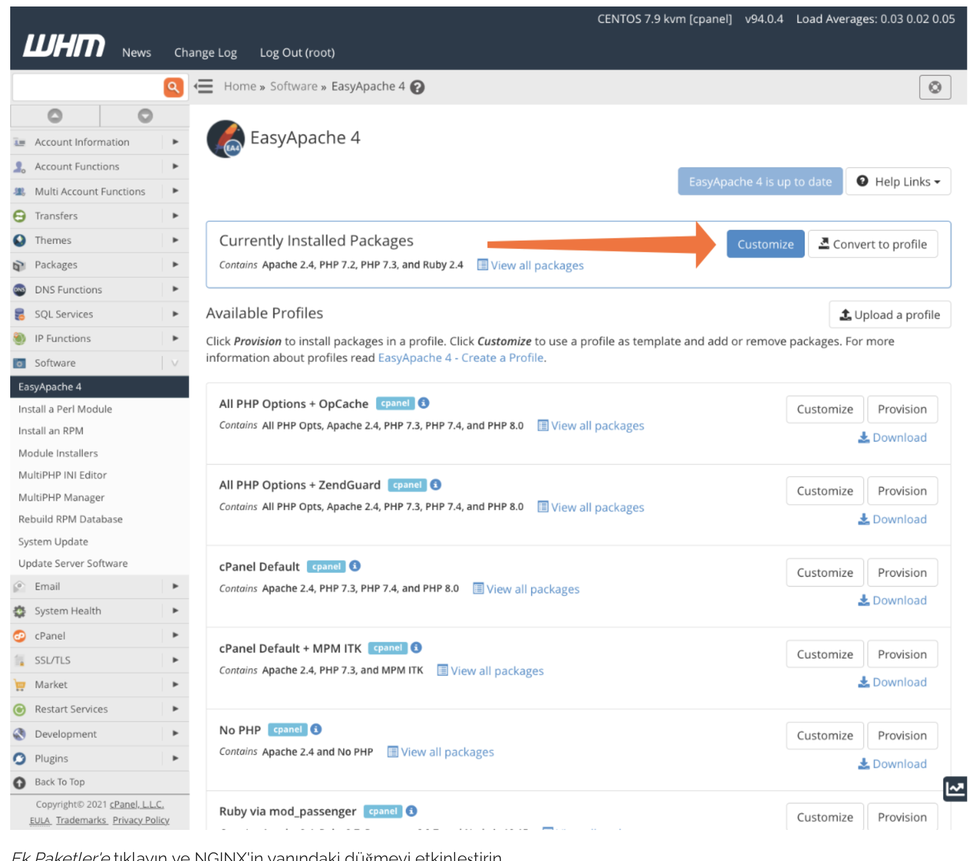Screen dimensions: 980x861
Task: Click the orange search magnifier icon
Action: pyautogui.click(x=173, y=87)
